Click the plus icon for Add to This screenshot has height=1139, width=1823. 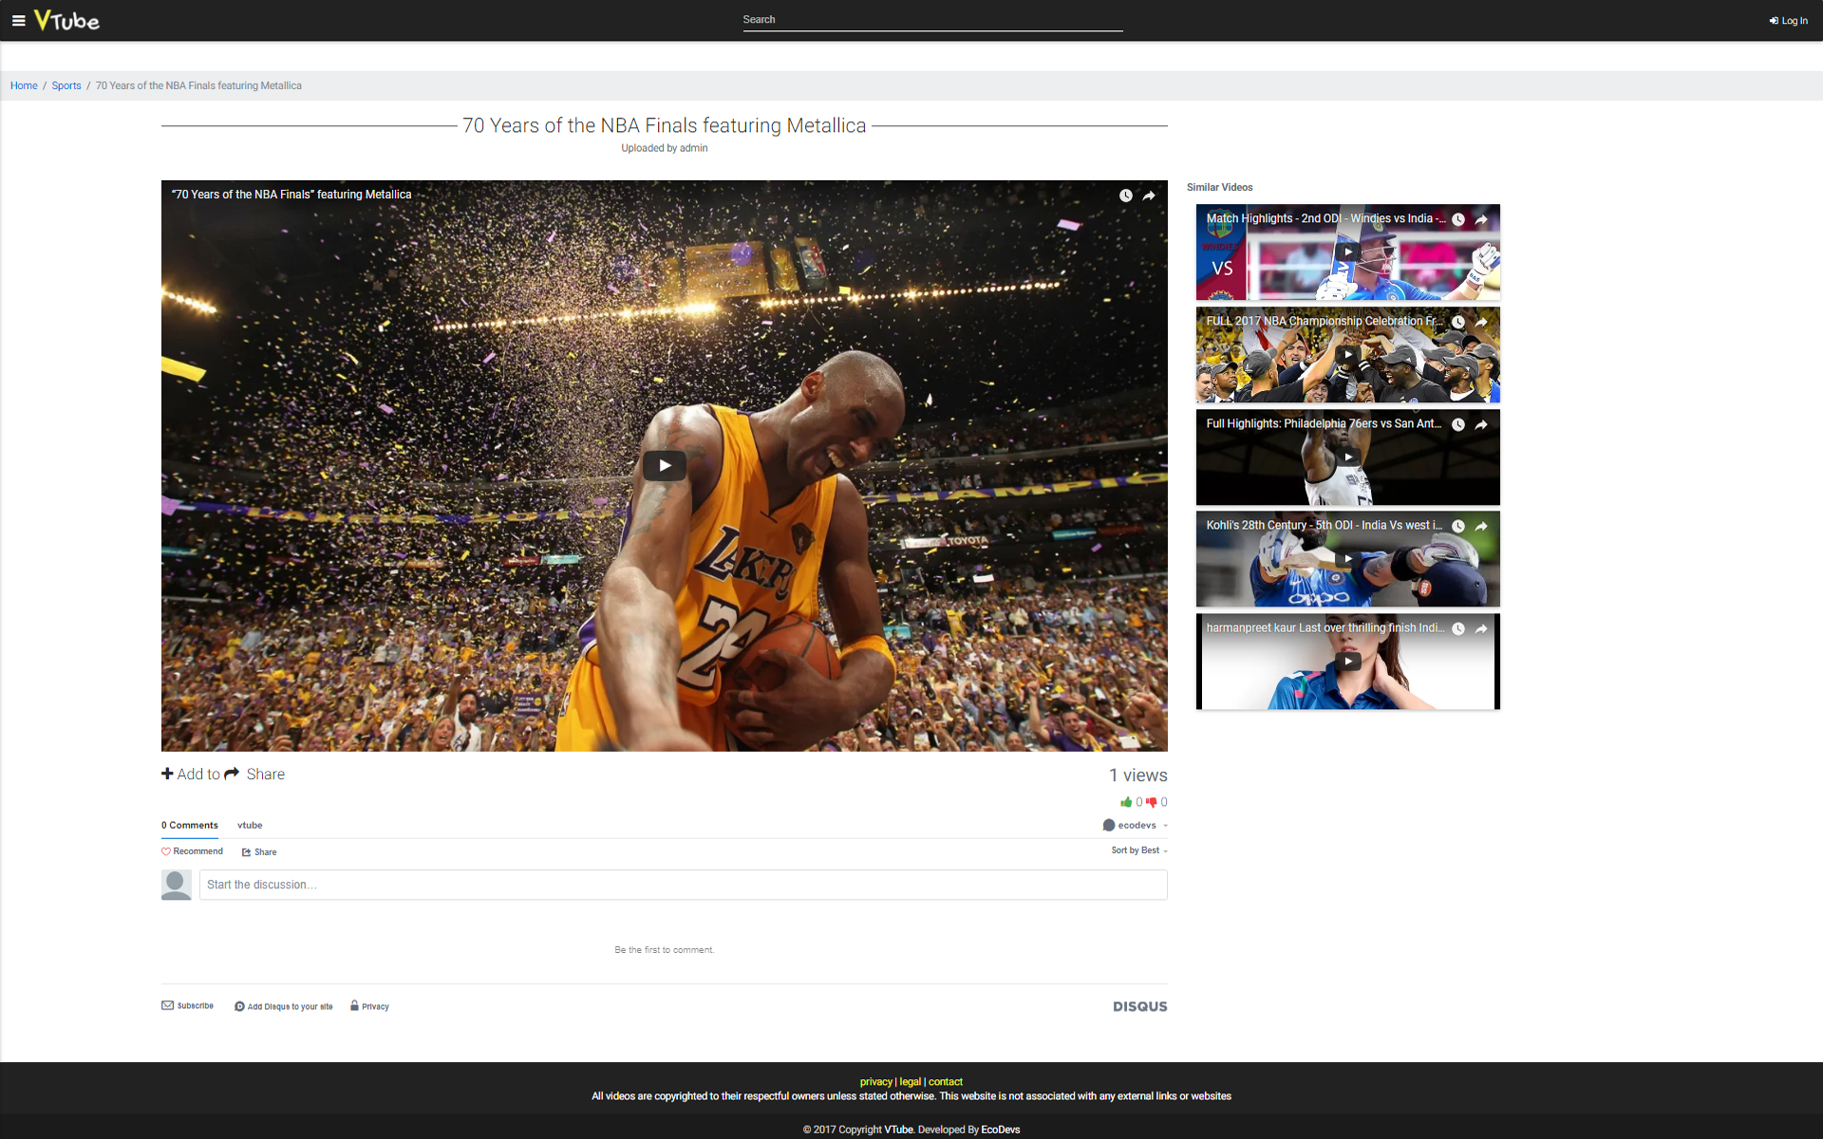pyautogui.click(x=167, y=774)
